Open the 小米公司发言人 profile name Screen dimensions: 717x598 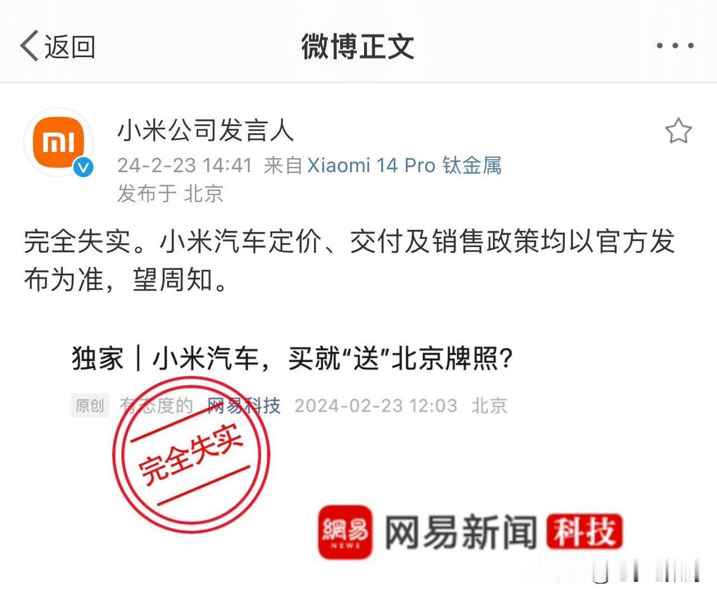pos(206,130)
